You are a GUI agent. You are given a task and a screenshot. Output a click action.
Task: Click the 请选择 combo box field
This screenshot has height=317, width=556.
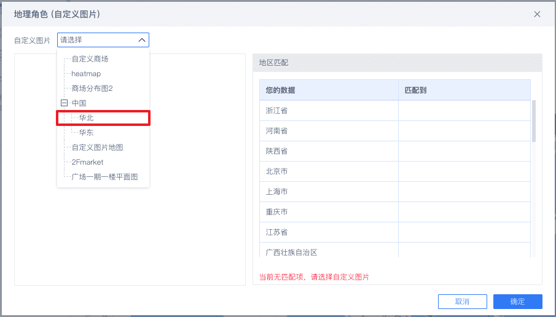(x=98, y=40)
